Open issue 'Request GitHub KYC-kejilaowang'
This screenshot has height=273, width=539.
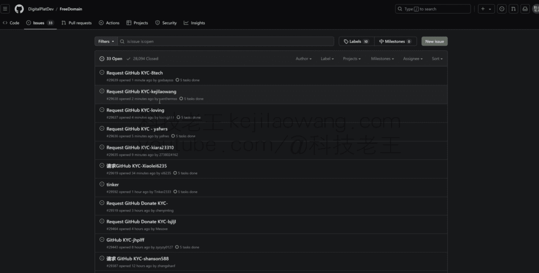click(x=141, y=91)
